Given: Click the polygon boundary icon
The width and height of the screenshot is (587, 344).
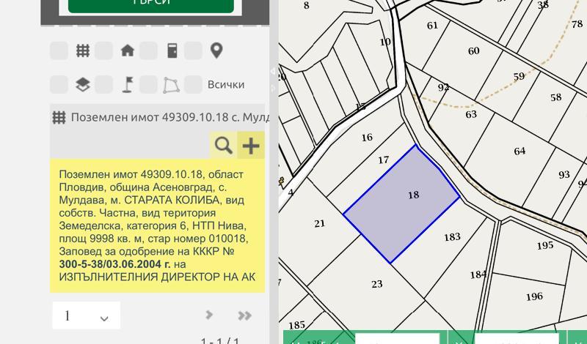Looking at the screenshot, I should click(x=171, y=84).
